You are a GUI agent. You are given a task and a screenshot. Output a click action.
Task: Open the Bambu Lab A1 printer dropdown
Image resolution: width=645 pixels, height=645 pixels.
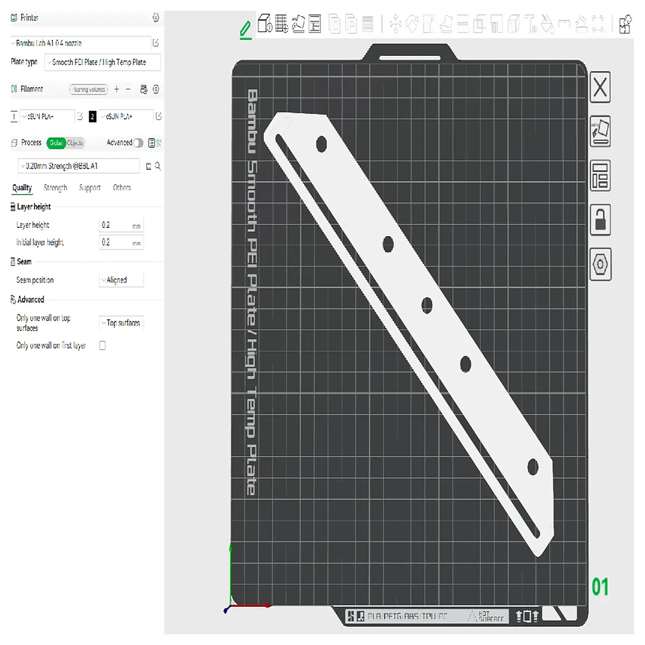(81, 43)
